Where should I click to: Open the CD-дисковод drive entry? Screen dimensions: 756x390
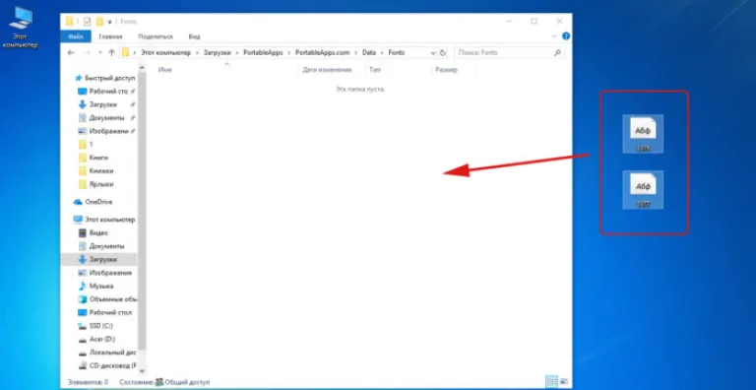107,365
